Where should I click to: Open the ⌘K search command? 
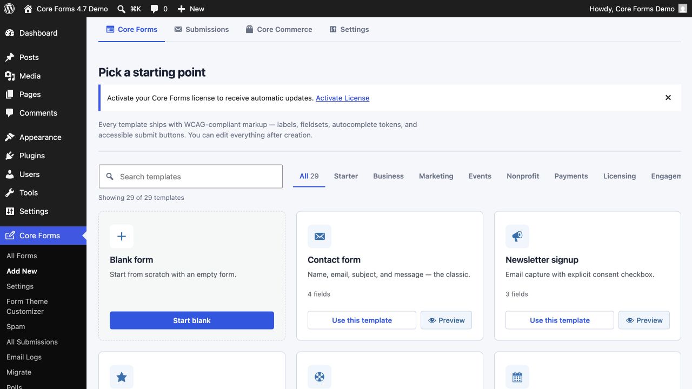point(129,9)
